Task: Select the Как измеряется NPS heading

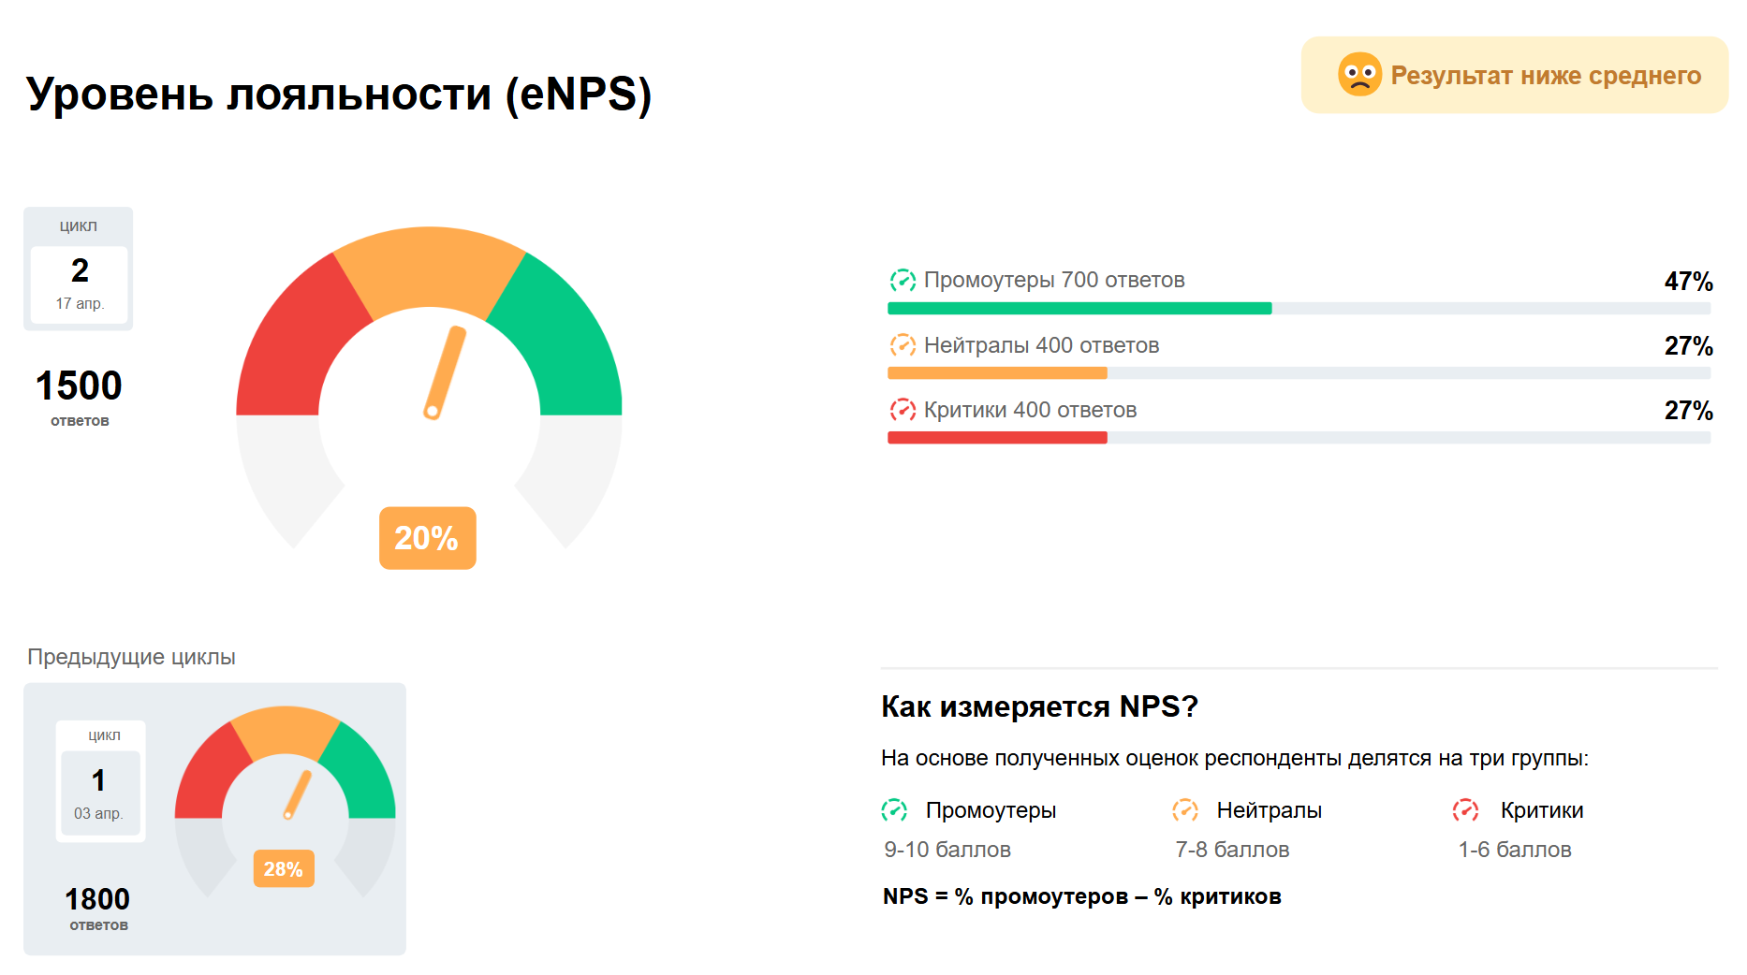Action: (1039, 706)
